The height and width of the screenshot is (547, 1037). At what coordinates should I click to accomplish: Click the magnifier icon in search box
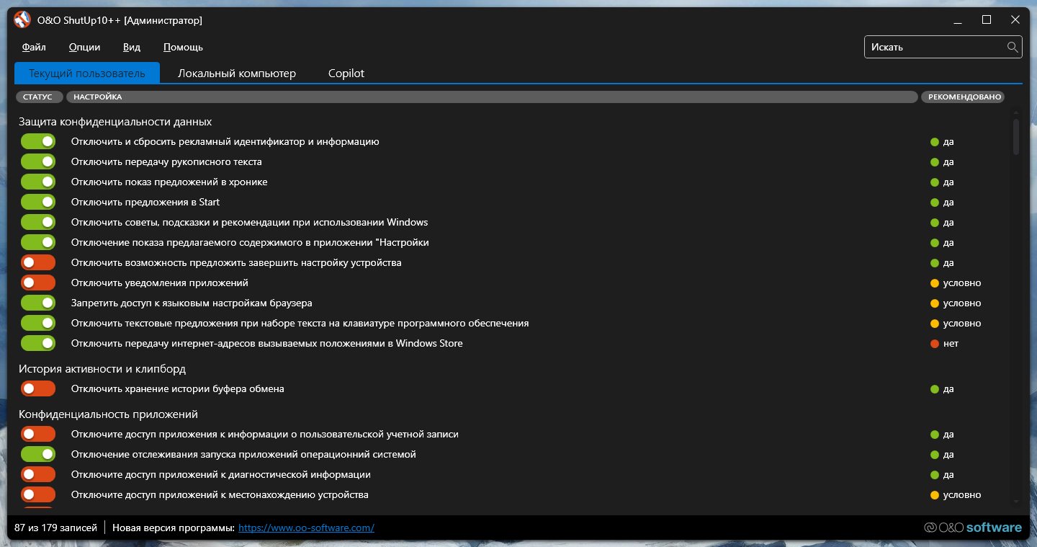(1013, 47)
